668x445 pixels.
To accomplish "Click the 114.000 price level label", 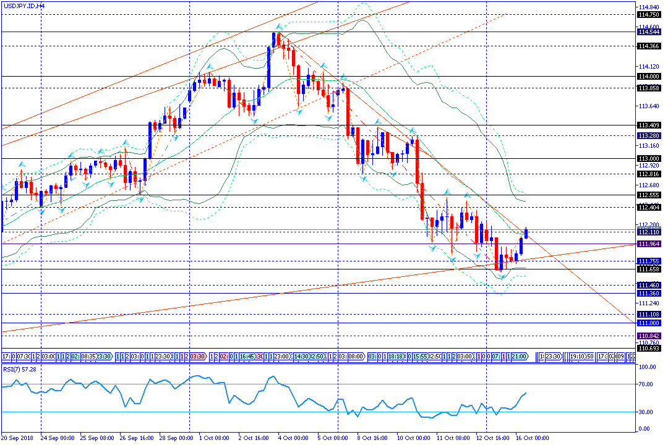I will pyautogui.click(x=648, y=77).
